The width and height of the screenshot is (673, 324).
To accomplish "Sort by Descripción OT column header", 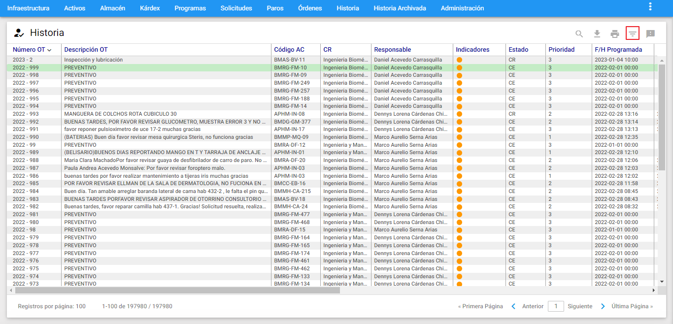I will [86, 50].
